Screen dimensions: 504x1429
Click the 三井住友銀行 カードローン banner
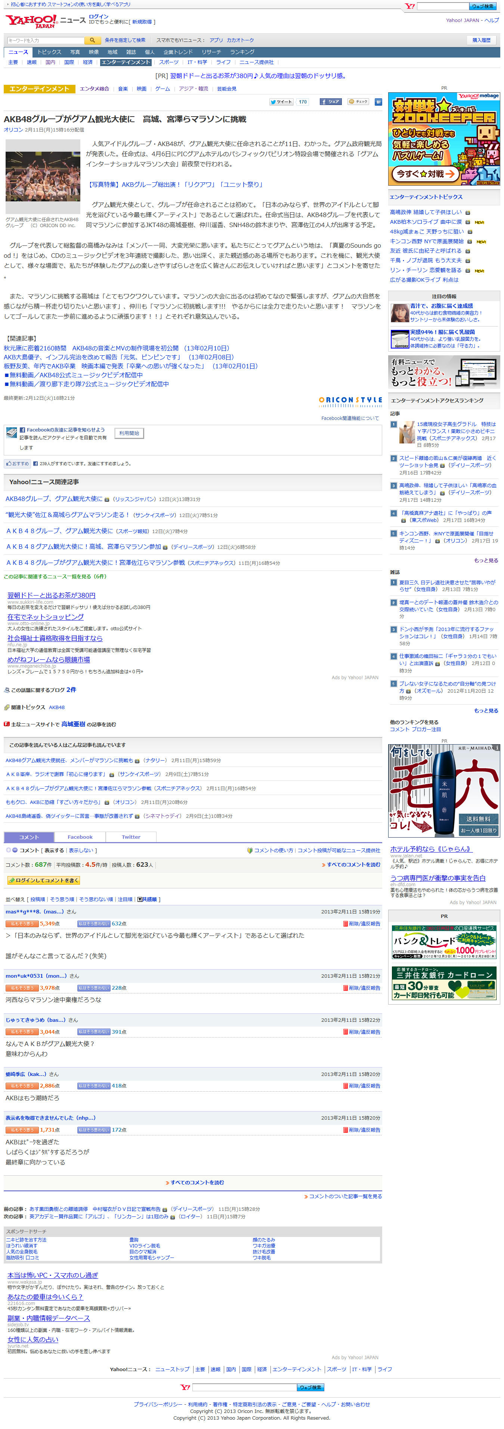(x=443, y=984)
